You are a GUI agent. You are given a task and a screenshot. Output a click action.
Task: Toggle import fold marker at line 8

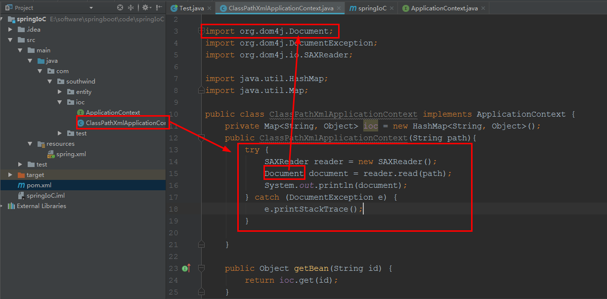(x=201, y=90)
